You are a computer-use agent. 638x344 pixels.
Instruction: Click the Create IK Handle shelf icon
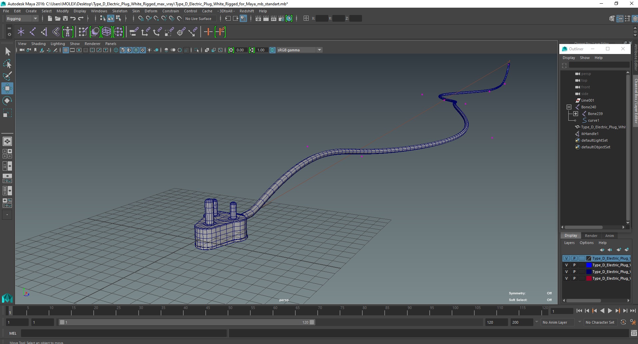coord(44,32)
